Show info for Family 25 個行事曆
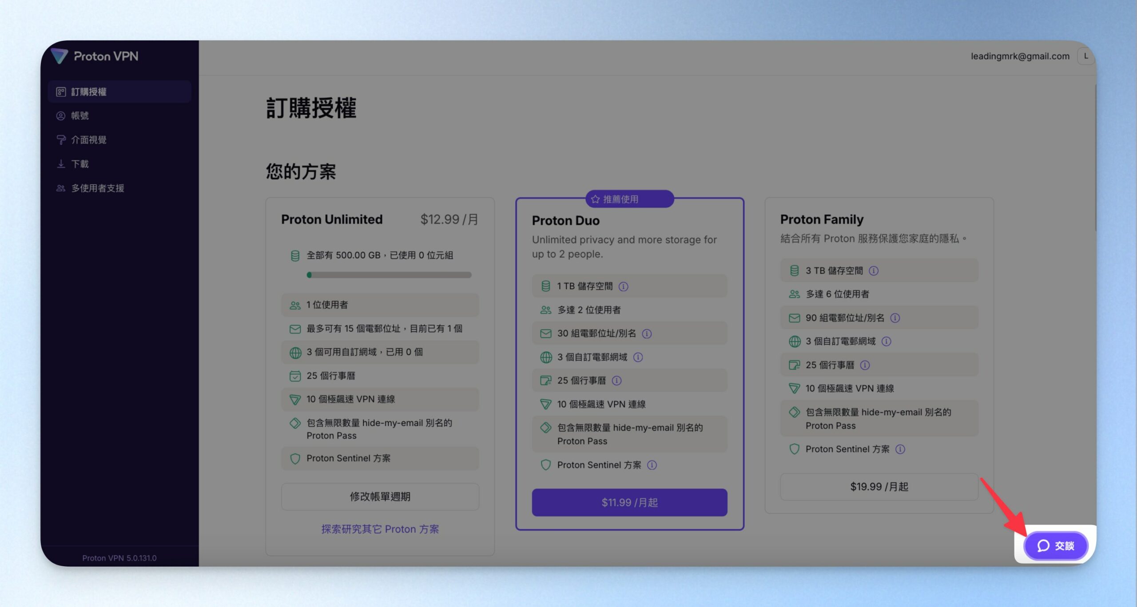Screen dimensions: 1137x607 pyautogui.click(x=865, y=365)
